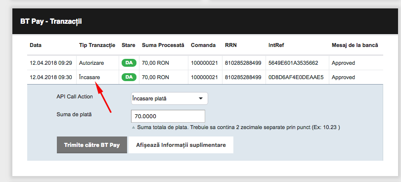Click the Autorizare transaction type cell
The height and width of the screenshot is (182, 401).
(91, 63)
